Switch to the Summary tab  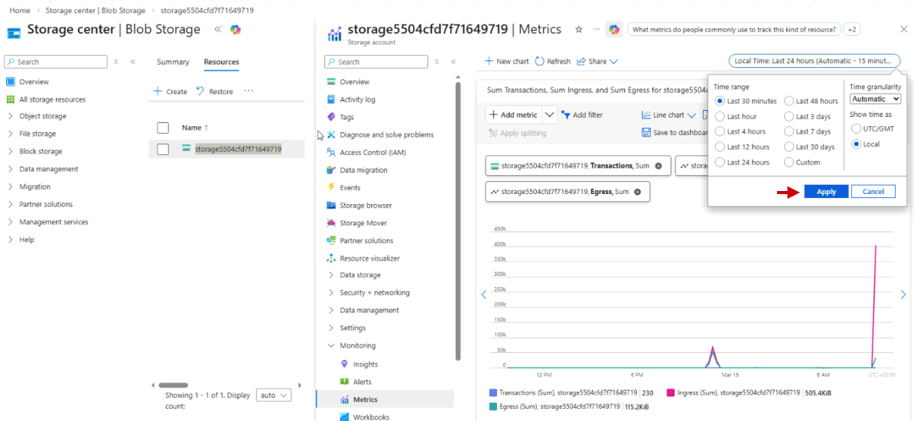173,62
